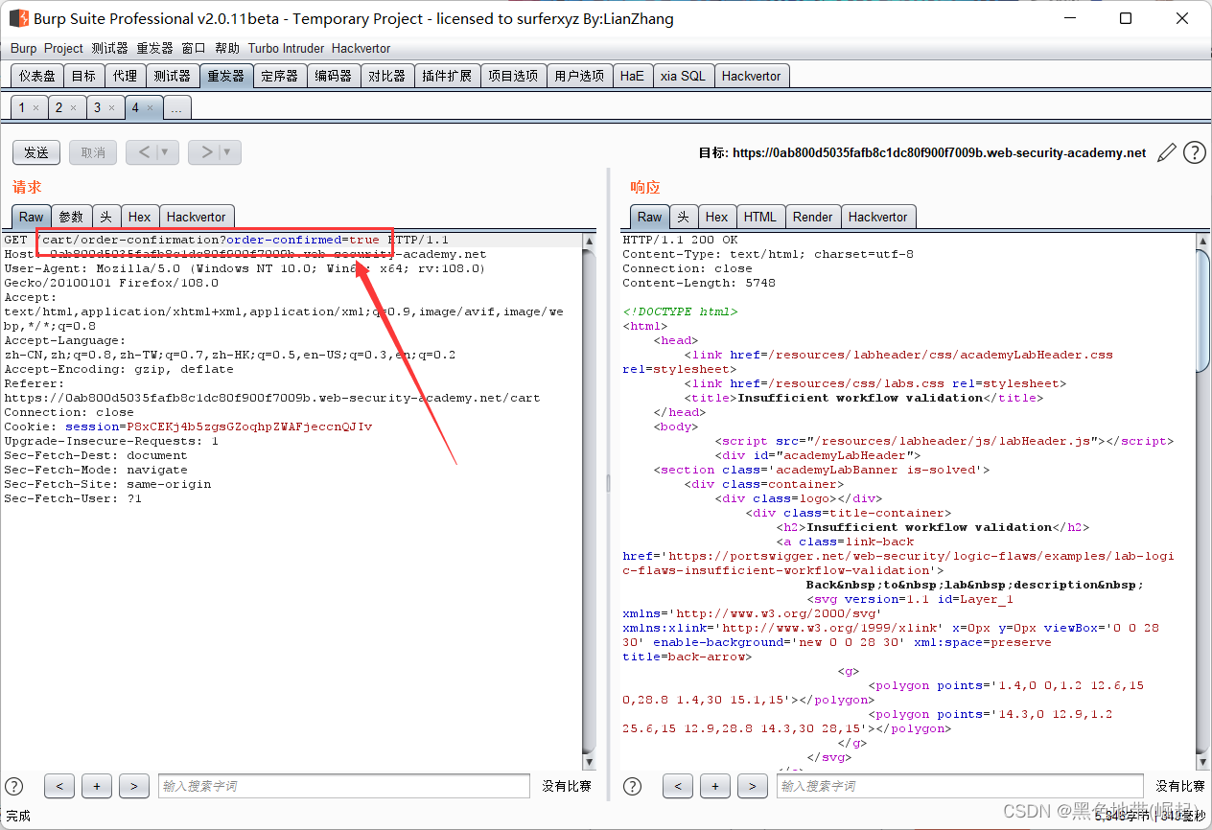
Task: Switch to 编码器 decoder tab
Action: tap(334, 76)
